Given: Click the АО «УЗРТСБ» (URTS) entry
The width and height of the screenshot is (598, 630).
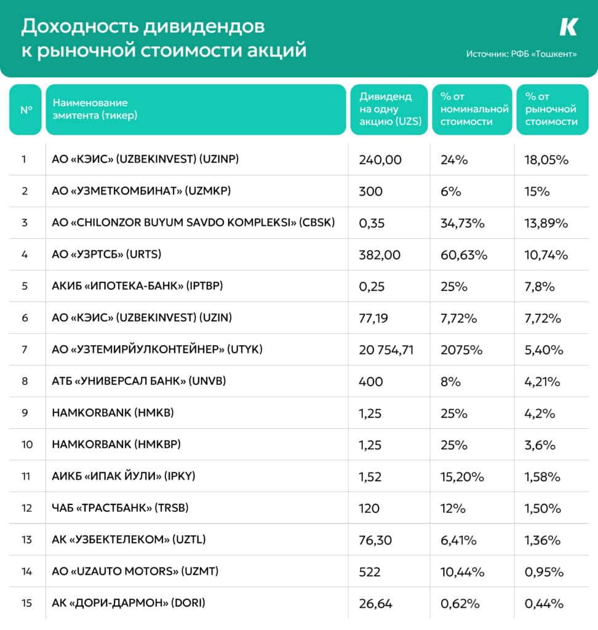Looking at the screenshot, I should point(106,254).
